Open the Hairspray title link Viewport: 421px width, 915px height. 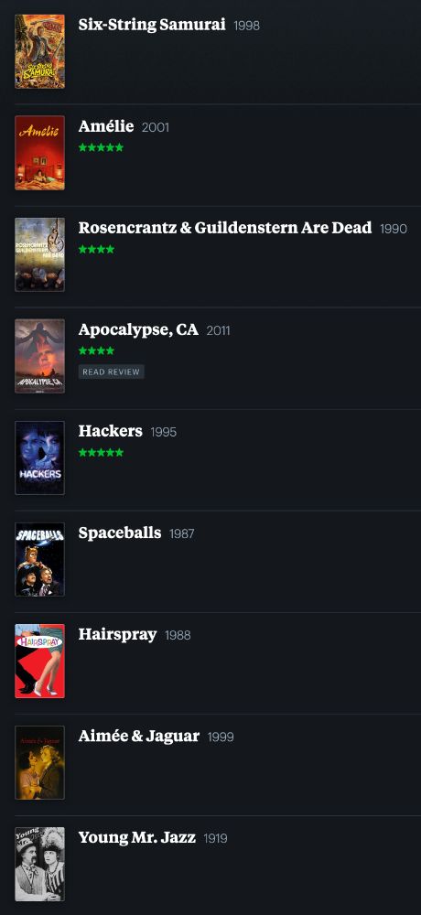[x=117, y=634]
